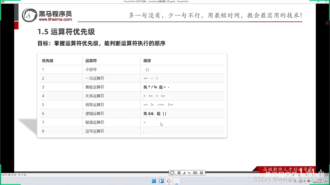The height and width of the screenshot is (185, 330).
Task: Click the Windows Start button in taskbar
Action: [154, 181]
